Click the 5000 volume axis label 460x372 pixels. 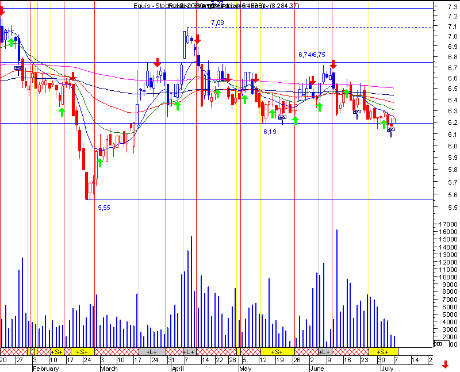450,314
